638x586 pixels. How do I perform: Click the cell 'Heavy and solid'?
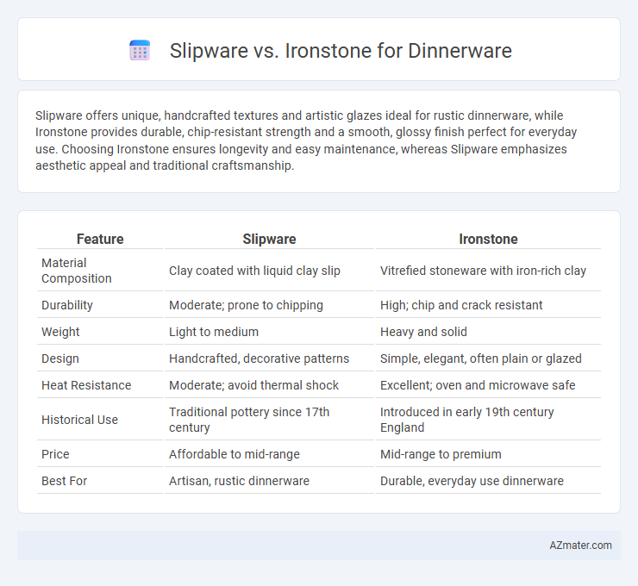coord(423,332)
